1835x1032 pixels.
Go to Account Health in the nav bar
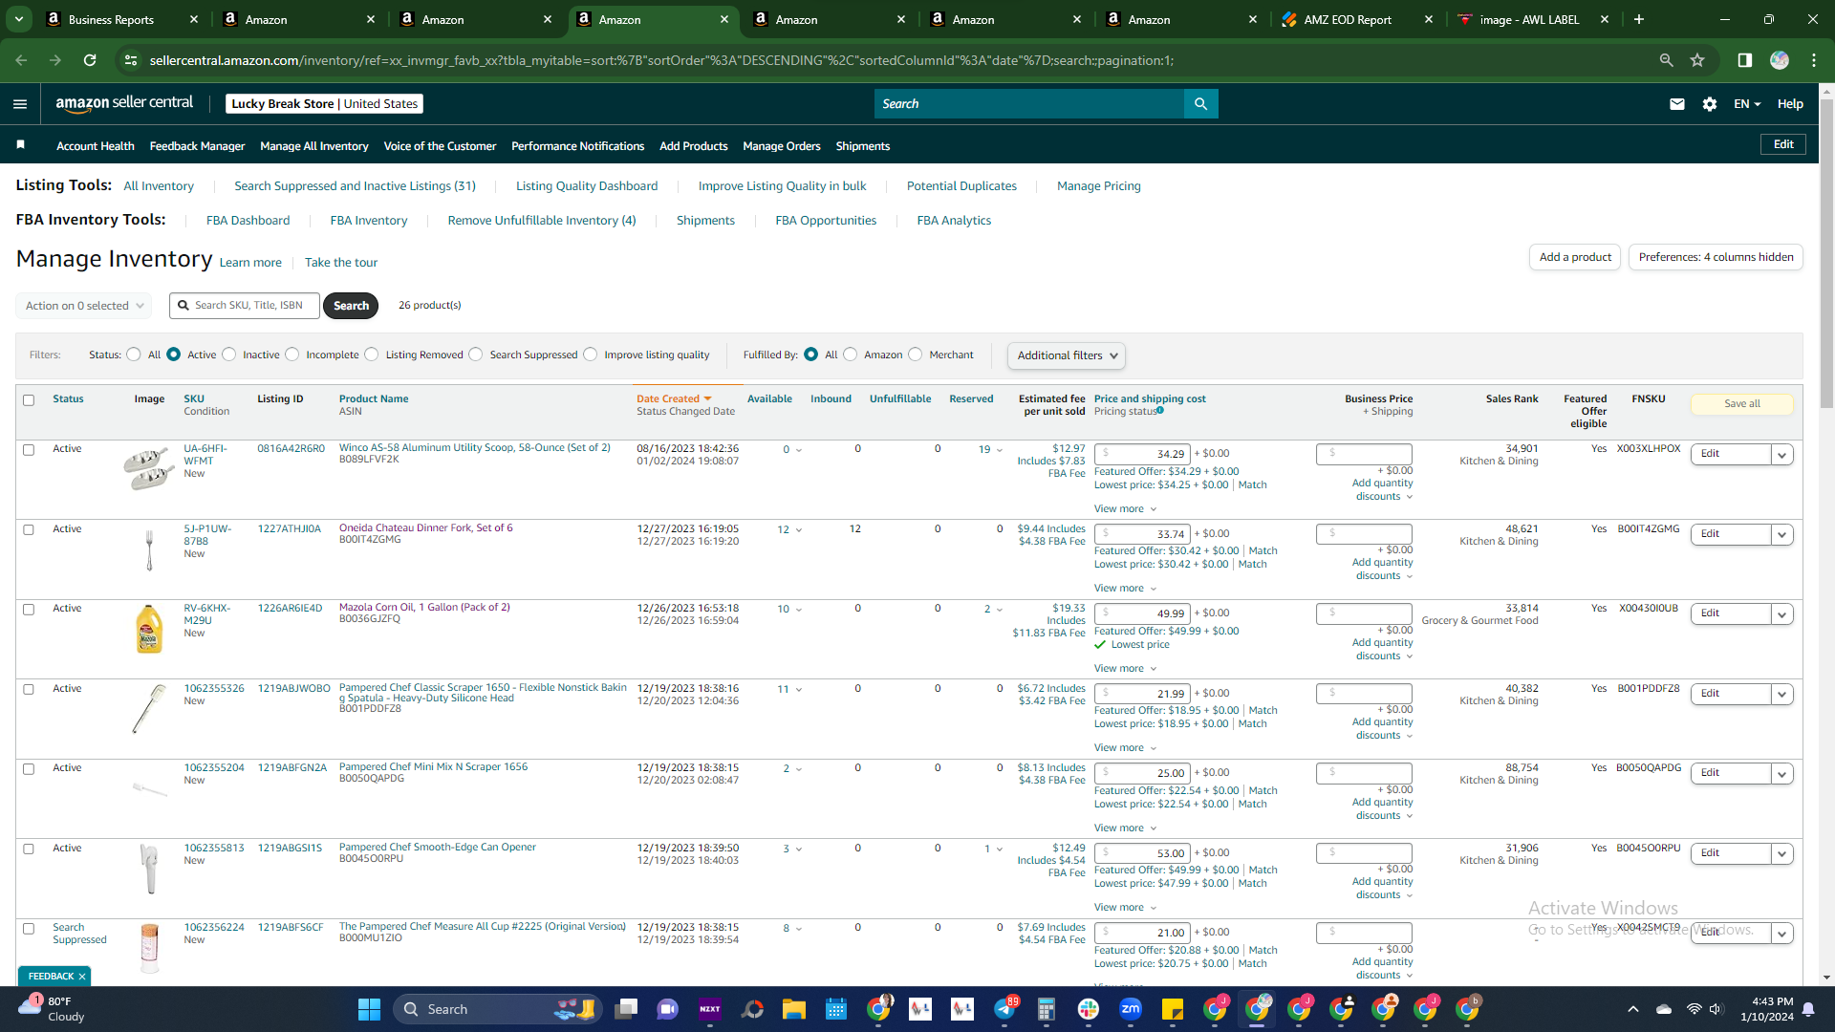(x=96, y=146)
